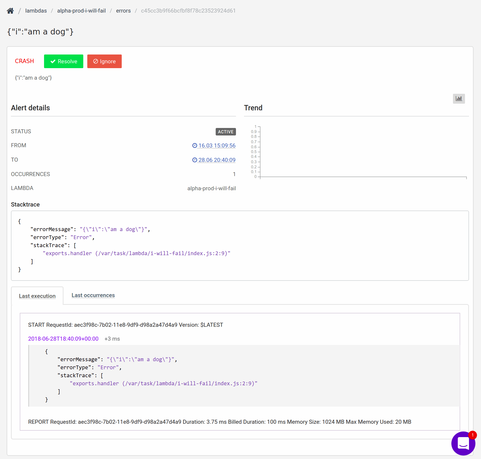The height and width of the screenshot is (459, 481).
Task: Open the FROM date link 16.03 15:09:56
Action: click(x=217, y=146)
